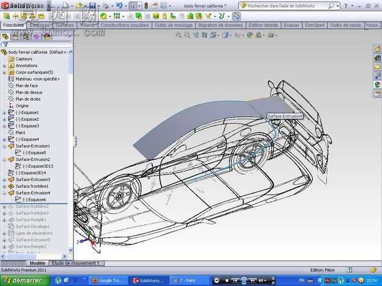Expand the (-) Esquisse1 node

click(x=4, y=113)
